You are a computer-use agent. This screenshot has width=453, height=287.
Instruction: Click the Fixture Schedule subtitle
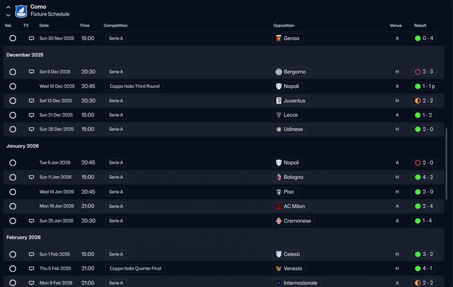50,14
